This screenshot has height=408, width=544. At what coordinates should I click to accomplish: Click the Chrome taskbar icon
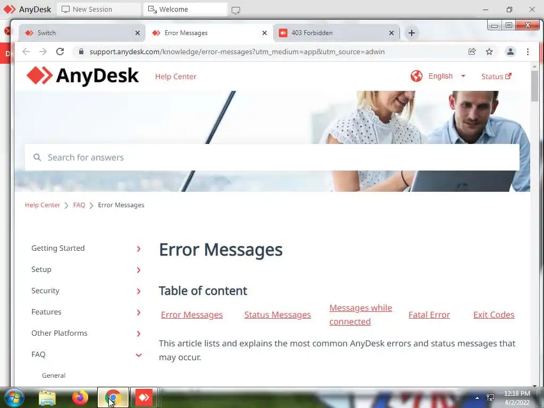(113, 397)
